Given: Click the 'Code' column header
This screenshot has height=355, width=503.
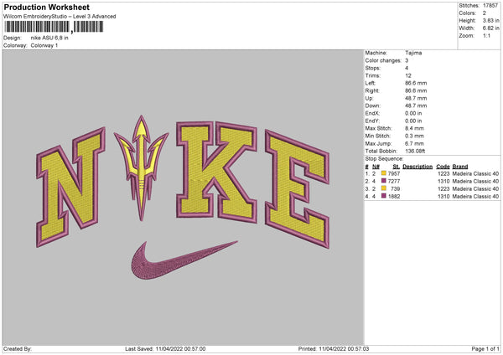Looking at the screenshot, I should tap(443, 167).
